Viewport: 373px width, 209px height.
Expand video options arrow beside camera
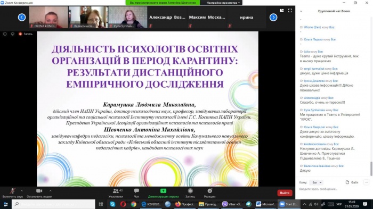click(51, 191)
